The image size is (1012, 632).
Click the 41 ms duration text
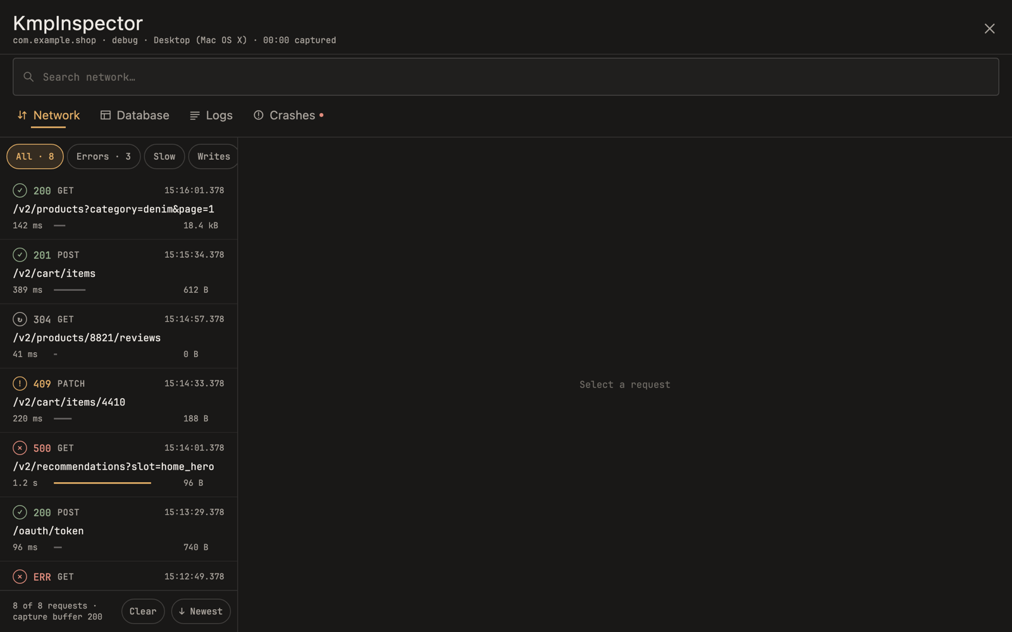click(x=25, y=355)
